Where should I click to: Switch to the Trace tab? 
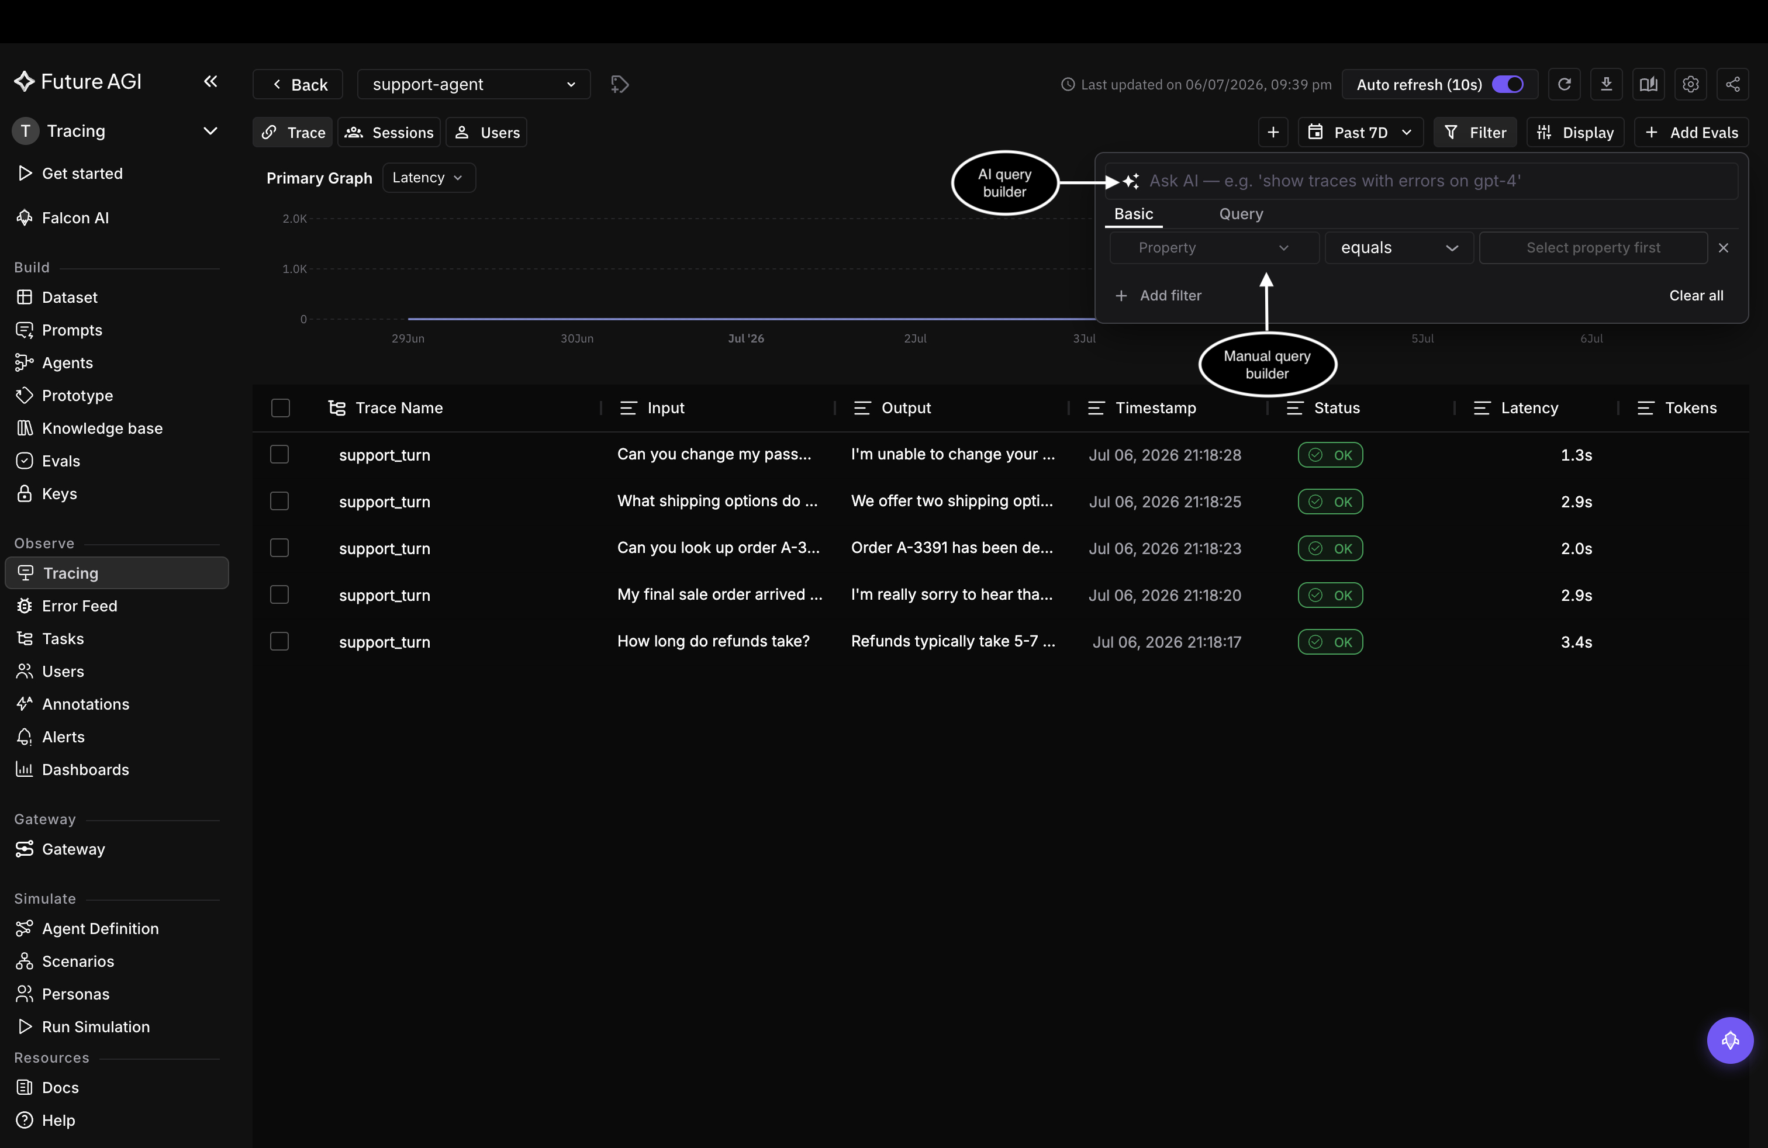(x=293, y=132)
